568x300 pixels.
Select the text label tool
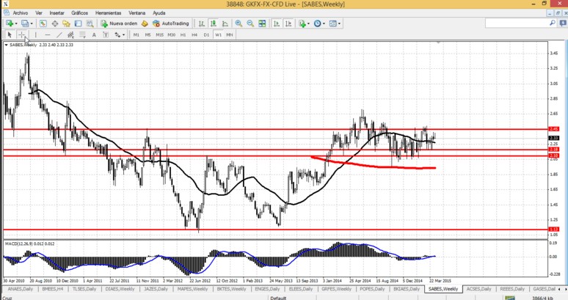(x=106, y=34)
